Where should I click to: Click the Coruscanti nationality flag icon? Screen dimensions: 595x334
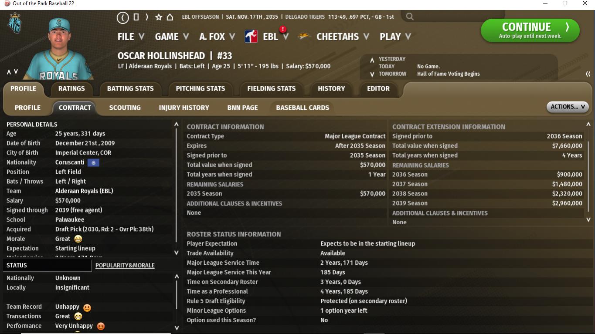click(93, 162)
